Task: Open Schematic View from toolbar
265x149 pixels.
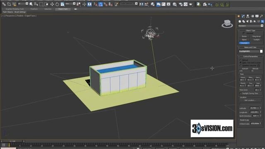Action: 169,4
